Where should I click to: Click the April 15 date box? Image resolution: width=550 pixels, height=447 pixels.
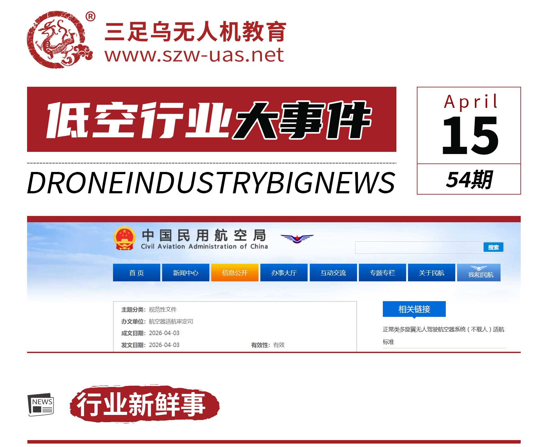(469, 126)
